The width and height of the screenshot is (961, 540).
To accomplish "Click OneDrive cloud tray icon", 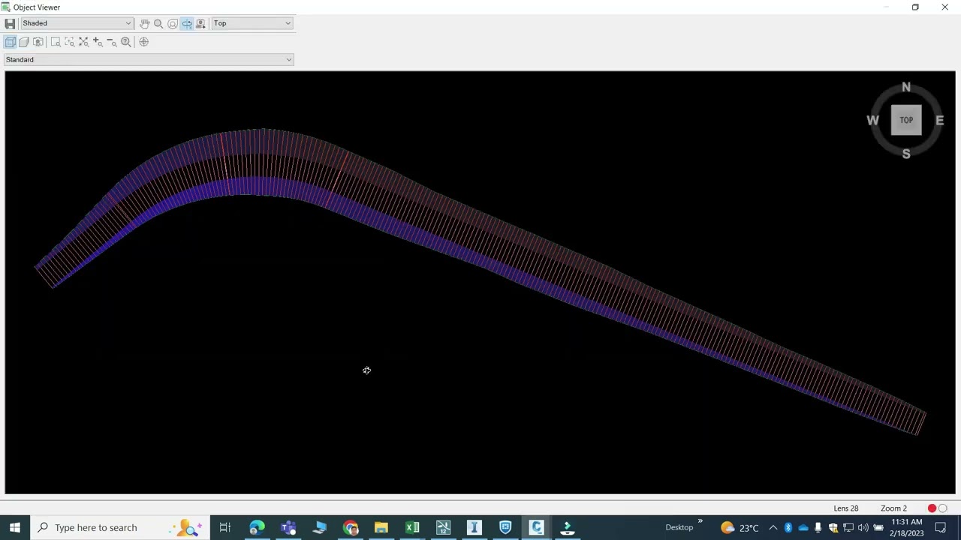I will tap(803, 527).
